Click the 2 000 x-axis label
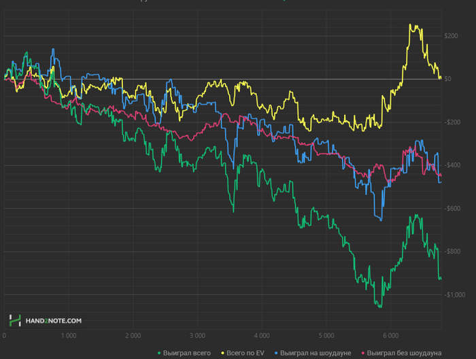This screenshot has height=359, width=476. click(x=133, y=336)
